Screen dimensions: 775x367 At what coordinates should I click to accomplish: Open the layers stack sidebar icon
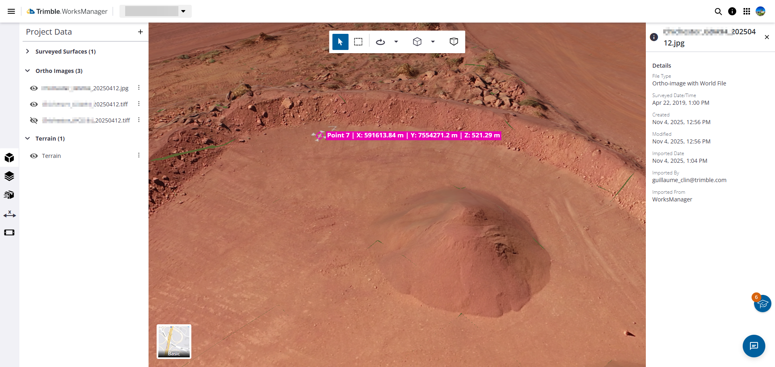[9, 176]
